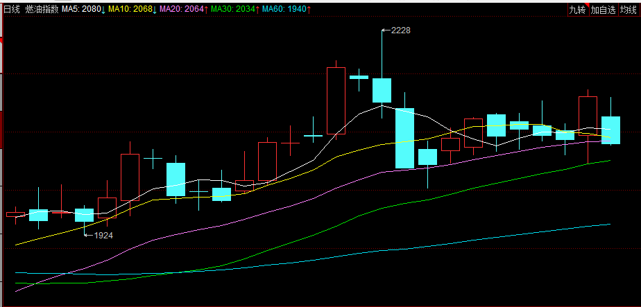Click the 1924 low price marker
Image resolution: width=641 pixels, height=307 pixels.
99,235
